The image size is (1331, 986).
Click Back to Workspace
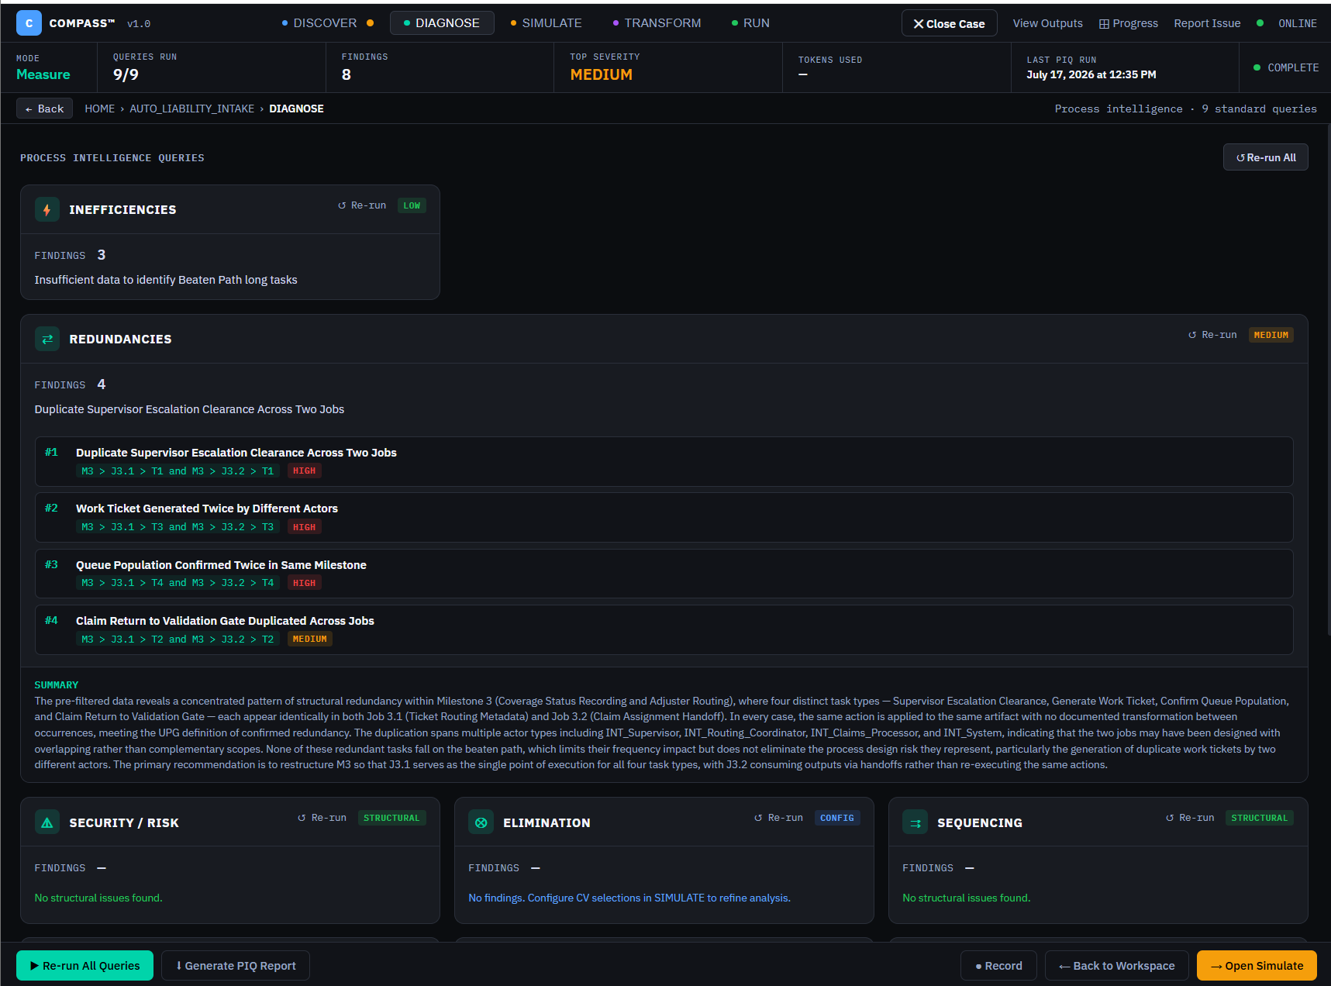(1116, 965)
